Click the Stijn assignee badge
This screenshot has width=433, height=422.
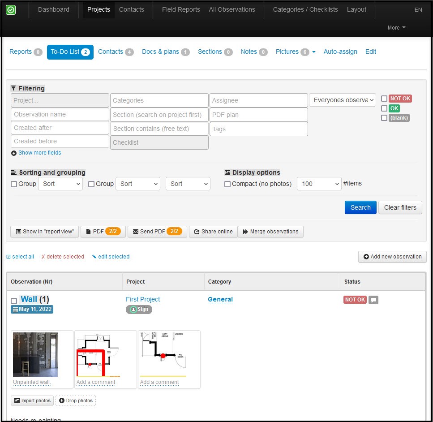[139, 309]
